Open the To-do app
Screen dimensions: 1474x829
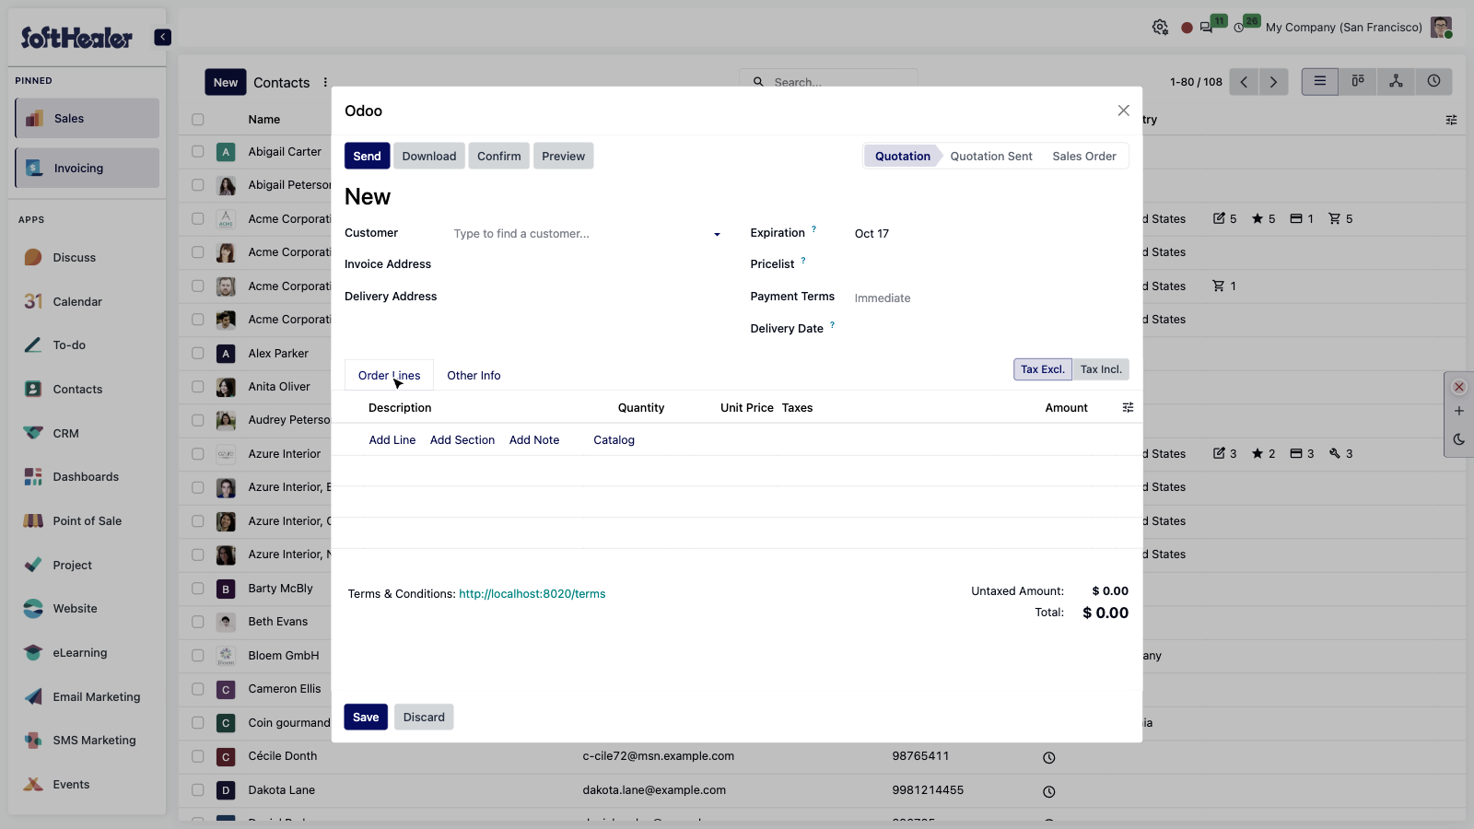coord(69,345)
